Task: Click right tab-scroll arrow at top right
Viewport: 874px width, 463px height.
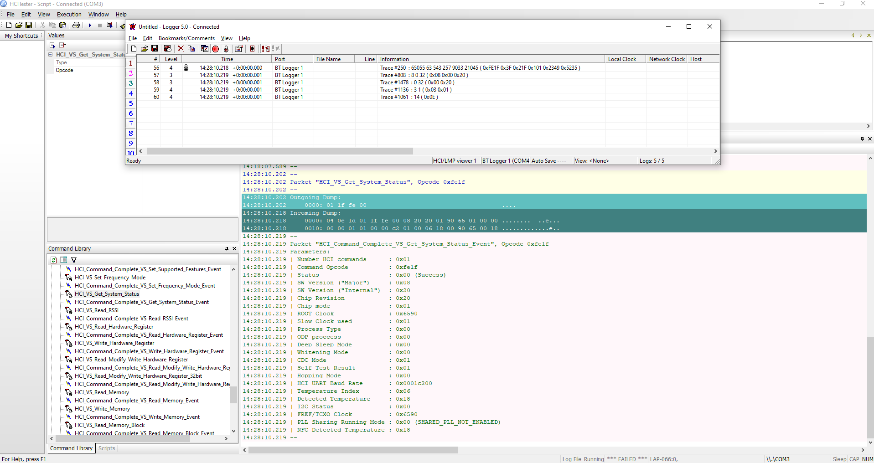Action: pyautogui.click(x=861, y=36)
